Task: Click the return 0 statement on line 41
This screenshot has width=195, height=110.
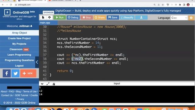Action: point(65,71)
